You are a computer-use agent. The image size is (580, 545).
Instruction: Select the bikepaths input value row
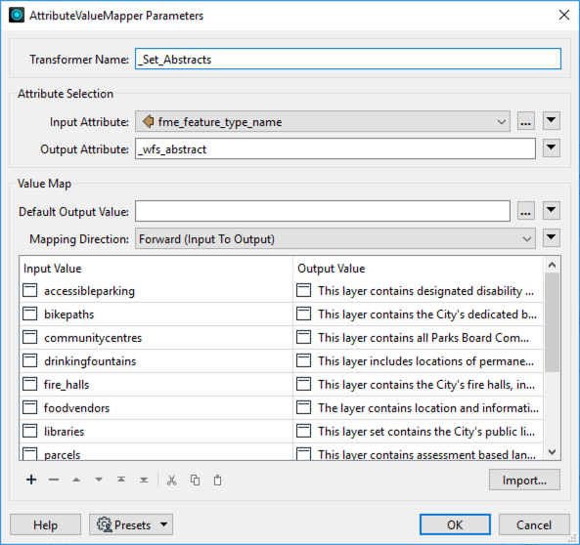156,314
